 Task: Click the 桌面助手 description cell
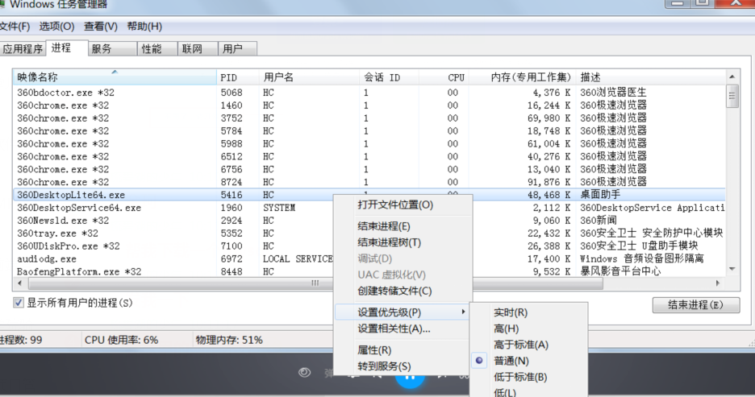pos(600,195)
